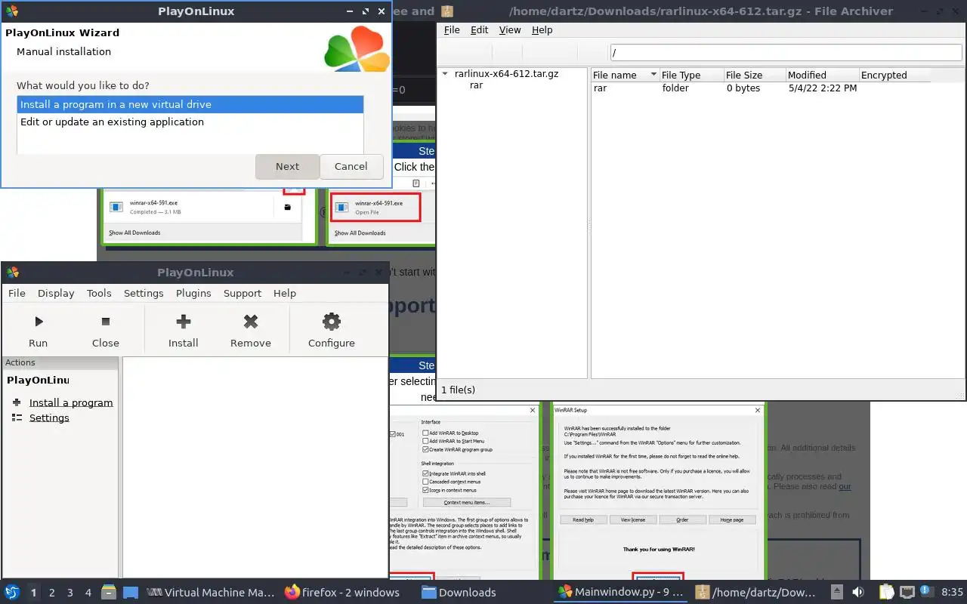This screenshot has width=967, height=604.
Task: Click the icon beside the Settings sidebar link
Action: point(17,418)
